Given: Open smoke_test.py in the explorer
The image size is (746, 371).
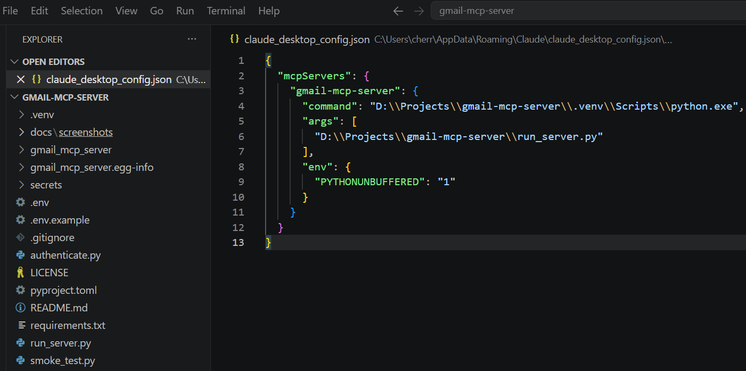Looking at the screenshot, I should 63,360.
